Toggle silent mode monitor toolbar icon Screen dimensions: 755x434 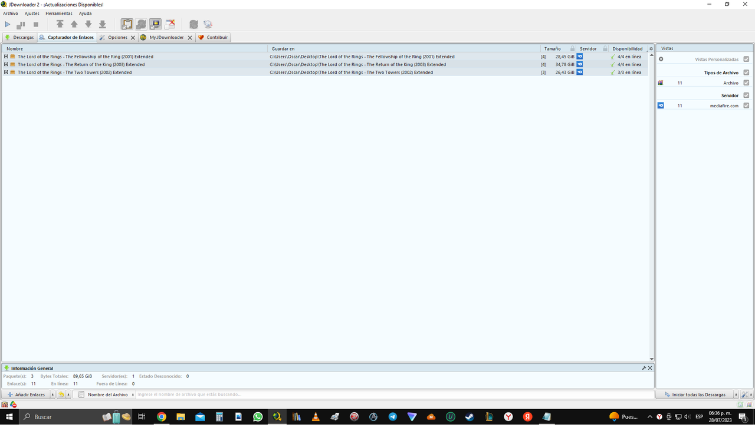[x=155, y=24]
